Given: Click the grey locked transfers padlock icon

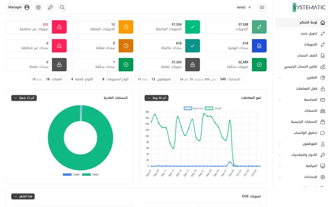Looking at the screenshot, I should coord(193,65).
